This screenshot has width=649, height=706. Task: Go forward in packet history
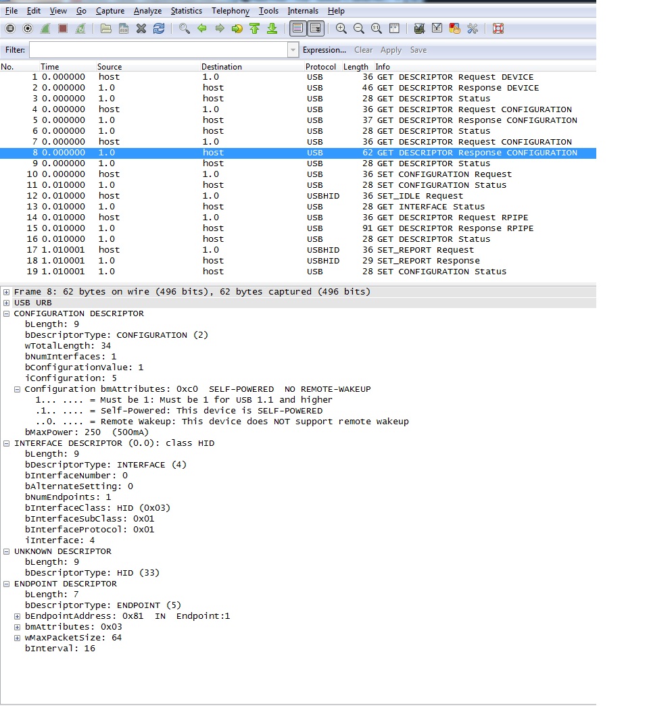point(220,29)
